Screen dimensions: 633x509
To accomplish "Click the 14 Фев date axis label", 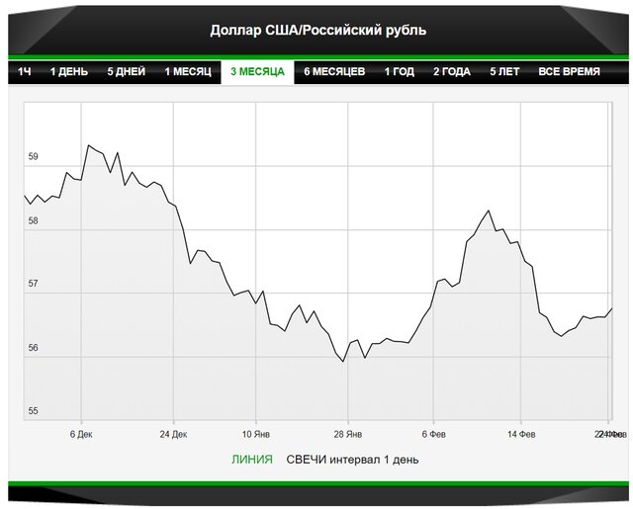I will (521, 433).
